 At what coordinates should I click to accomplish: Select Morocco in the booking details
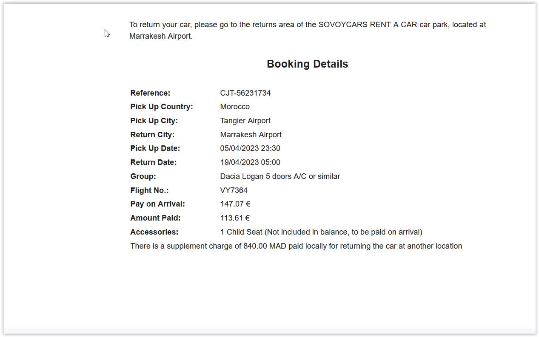tap(235, 107)
